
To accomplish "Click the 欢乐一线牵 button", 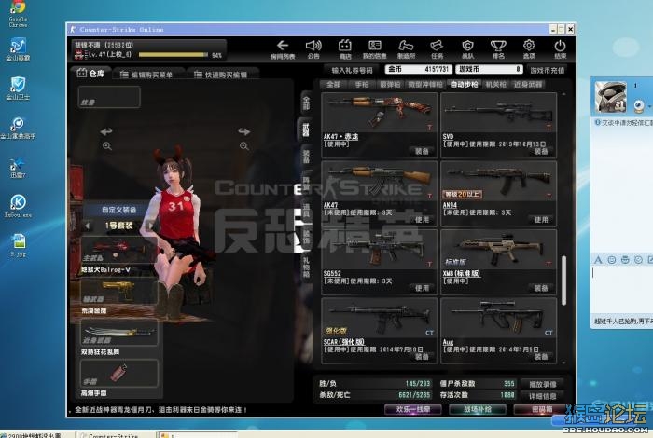I will pyautogui.click(x=412, y=410).
